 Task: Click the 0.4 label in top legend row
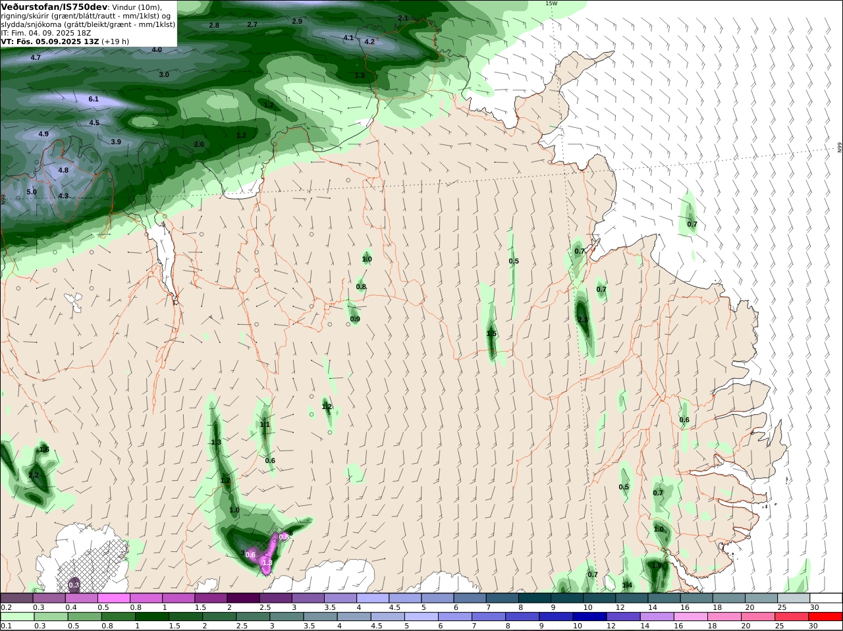tap(70, 607)
